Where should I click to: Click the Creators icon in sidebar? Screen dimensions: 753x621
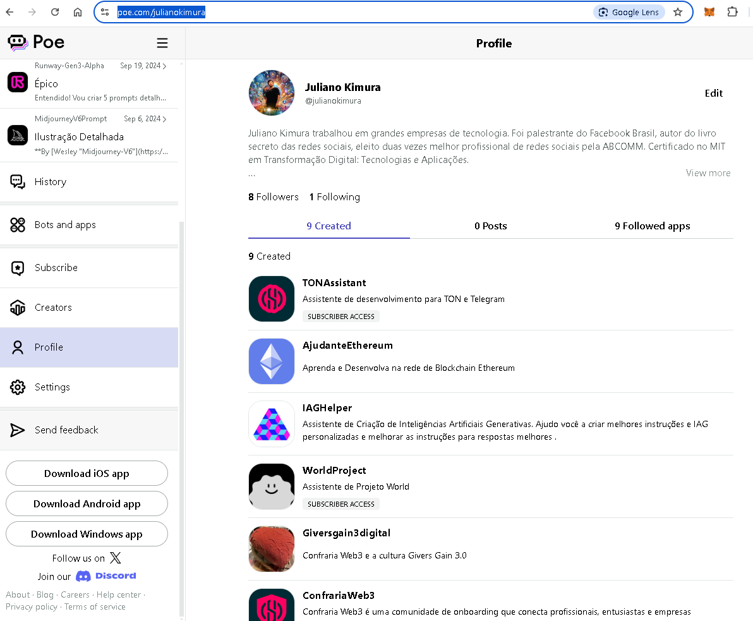pos(18,308)
